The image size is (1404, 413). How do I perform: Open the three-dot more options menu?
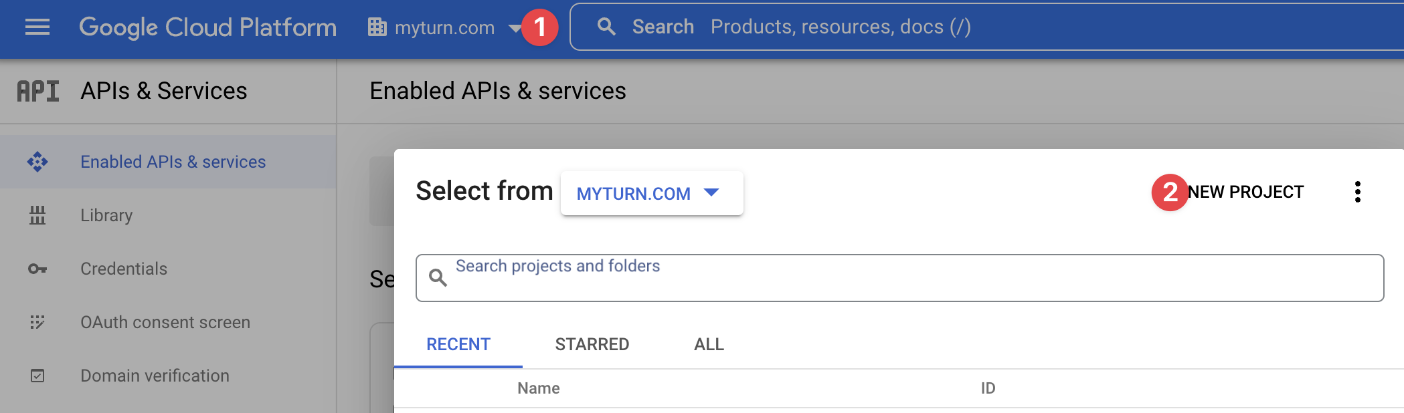point(1358,192)
